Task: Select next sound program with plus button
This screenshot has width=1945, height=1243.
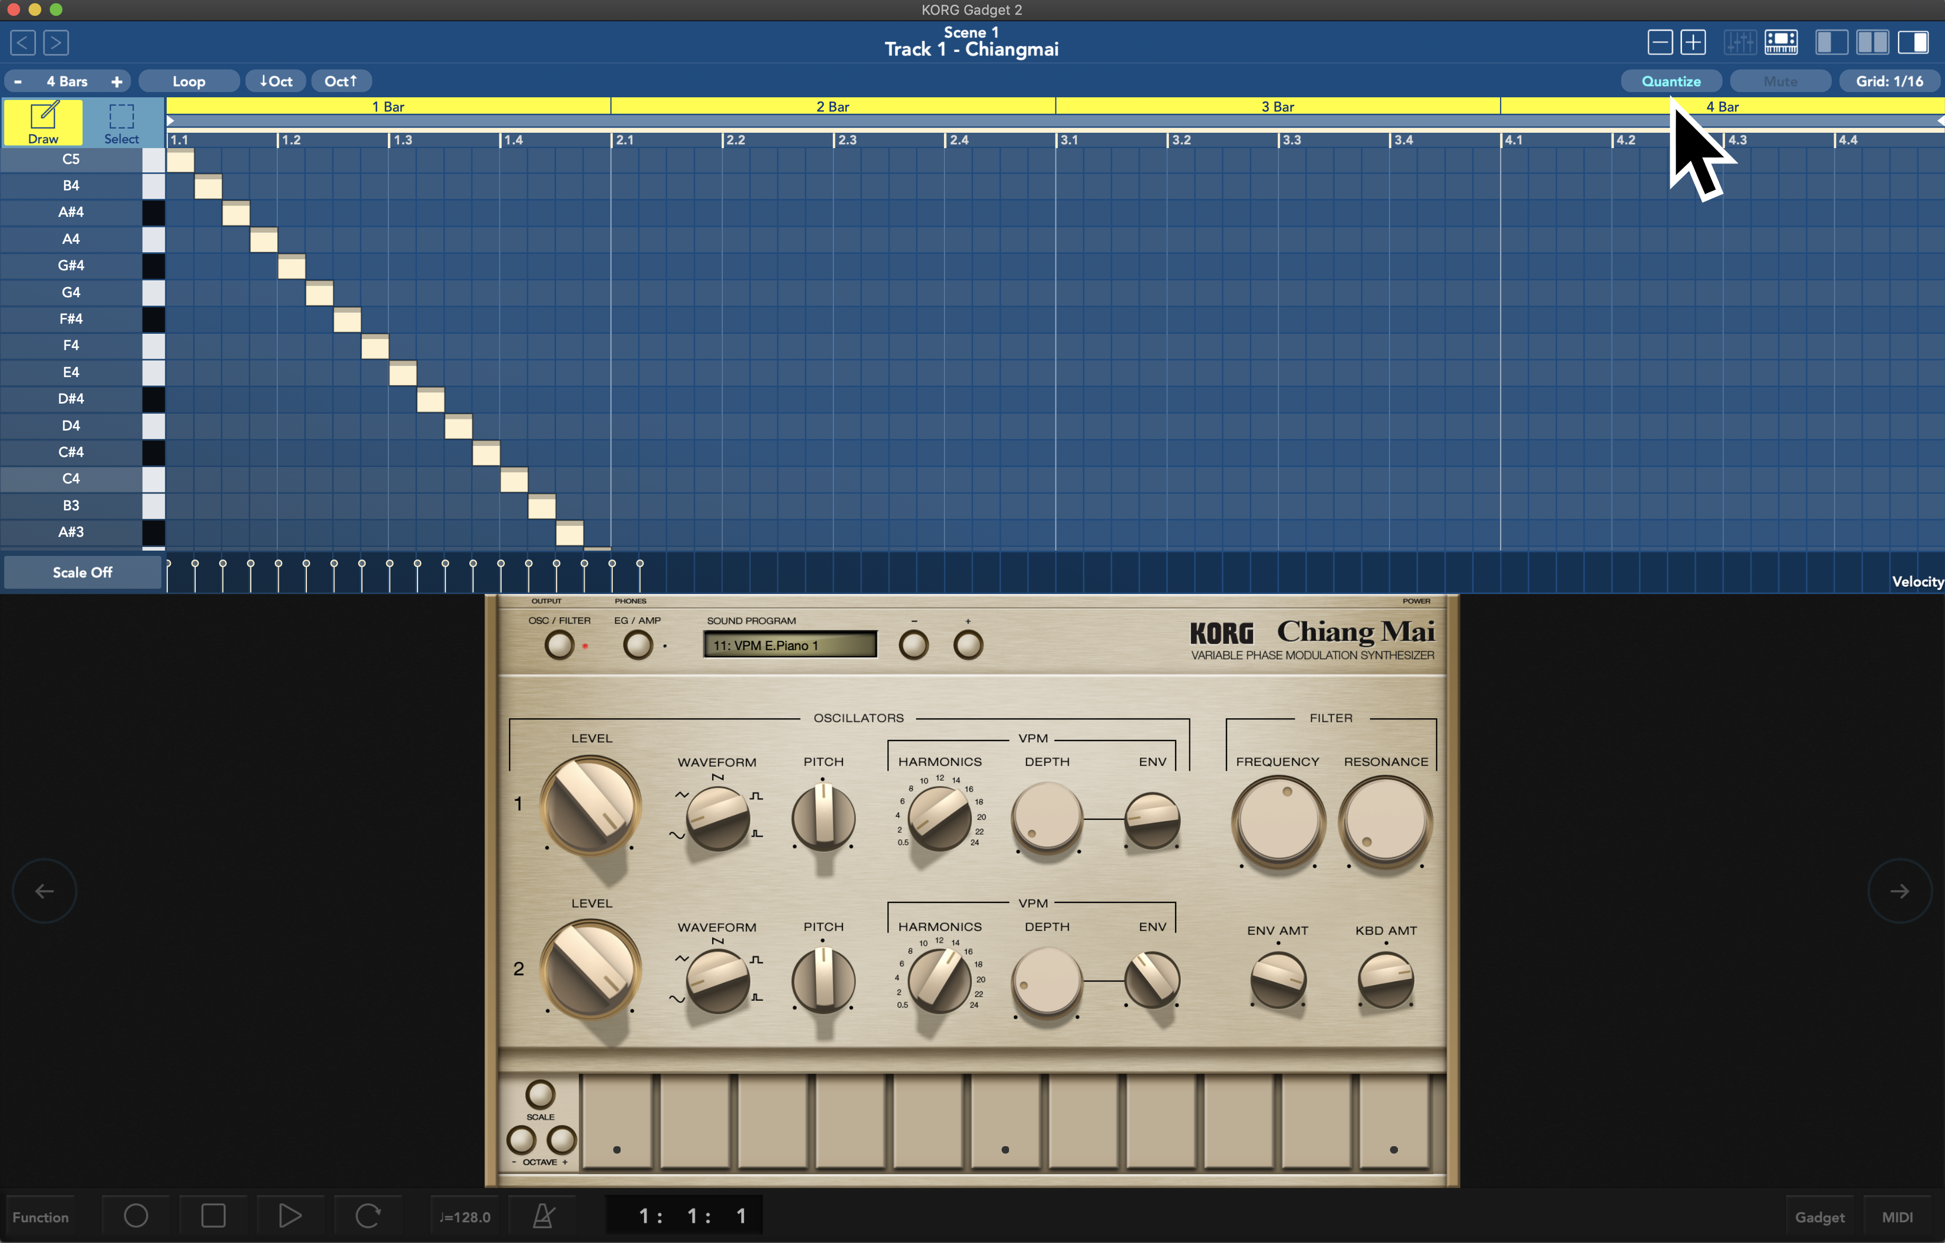Action: tap(968, 645)
